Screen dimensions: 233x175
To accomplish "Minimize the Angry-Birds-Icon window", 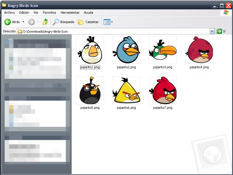I will click(x=214, y=6).
